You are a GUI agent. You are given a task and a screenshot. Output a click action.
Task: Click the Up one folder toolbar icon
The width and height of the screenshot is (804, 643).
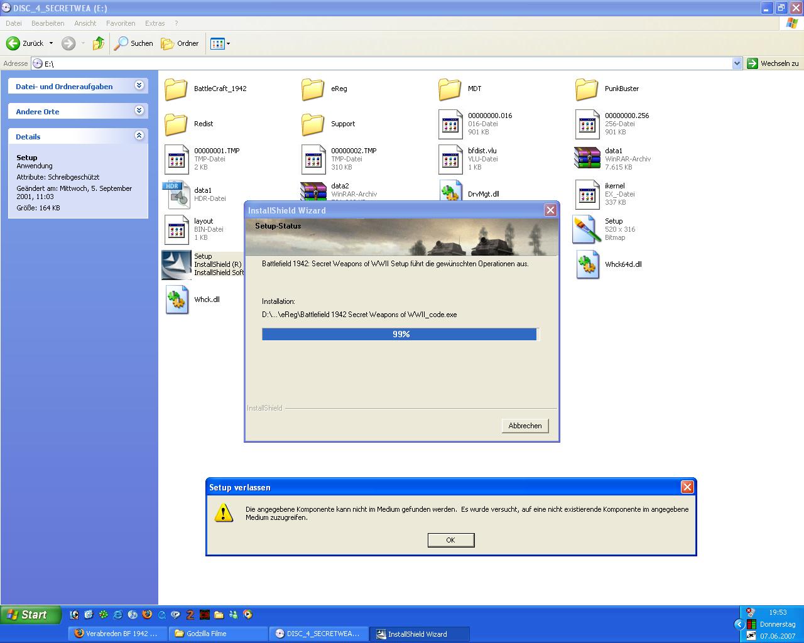click(x=98, y=43)
